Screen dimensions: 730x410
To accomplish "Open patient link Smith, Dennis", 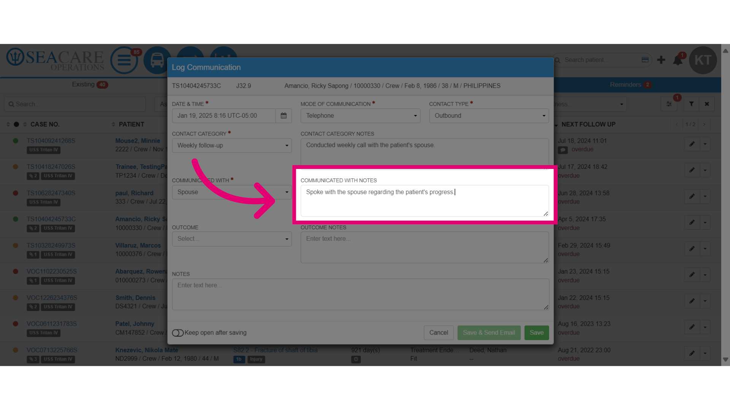I will click(135, 298).
